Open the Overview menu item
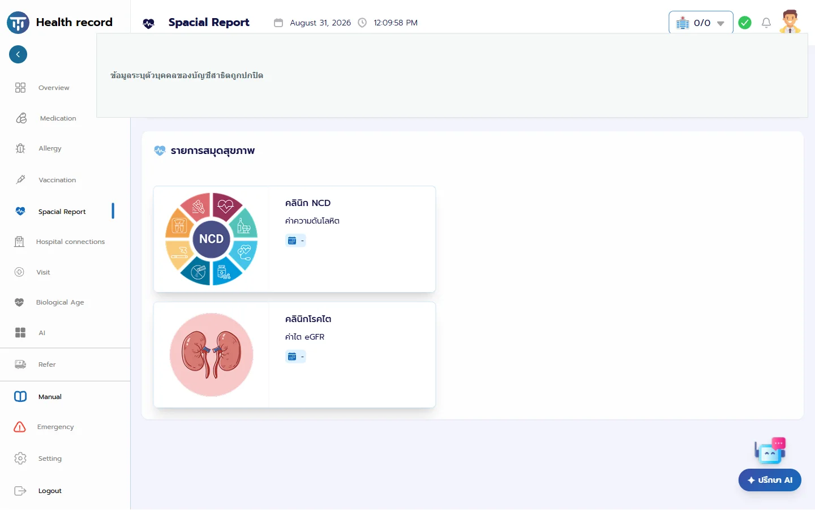Screen dimensions: 815x510 coord(54,88)
